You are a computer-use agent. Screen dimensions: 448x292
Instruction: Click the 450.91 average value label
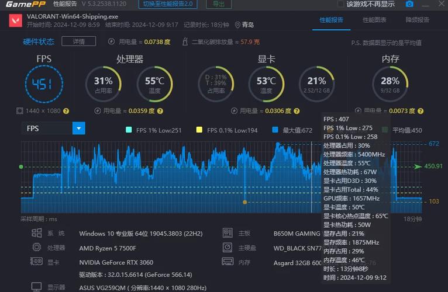click(433, 166)
